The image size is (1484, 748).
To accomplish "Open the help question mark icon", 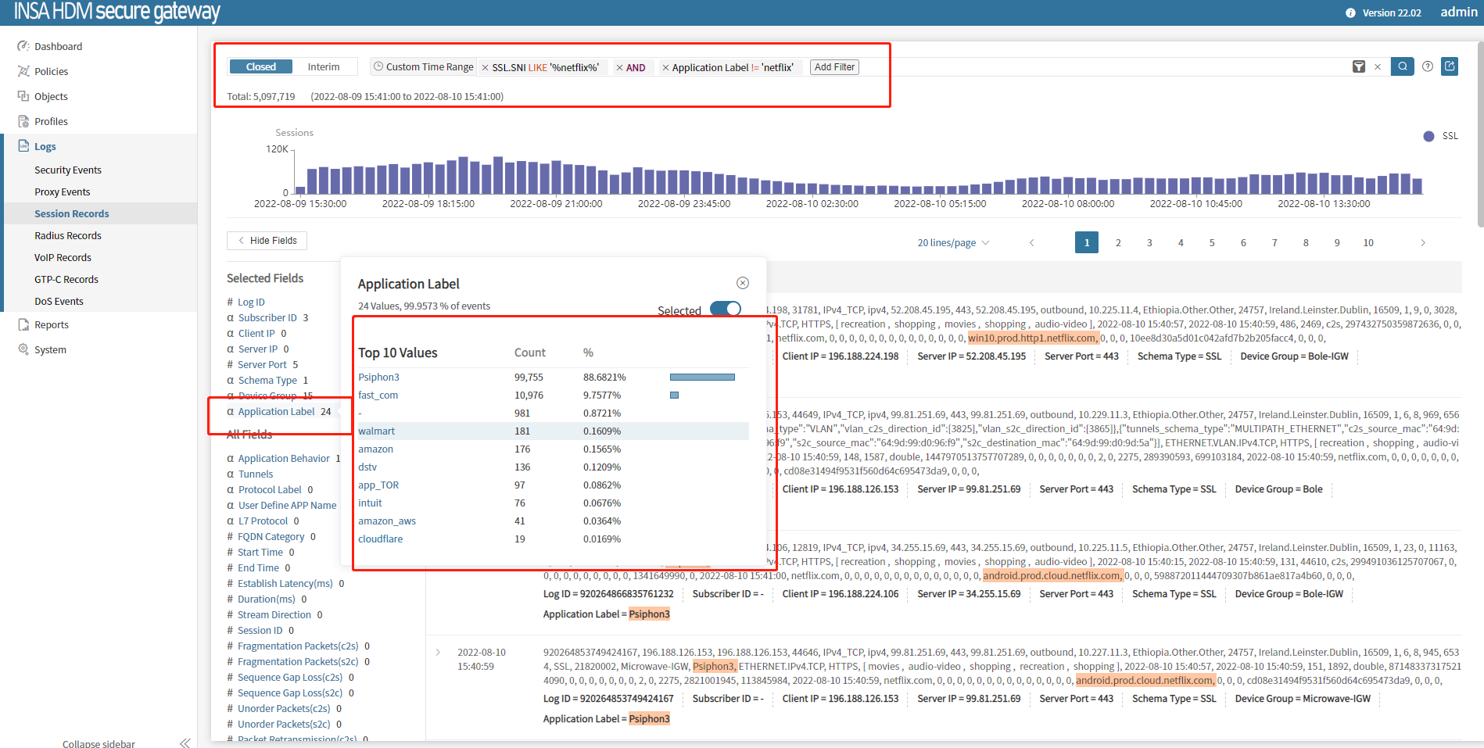I will coord(1428,66).
